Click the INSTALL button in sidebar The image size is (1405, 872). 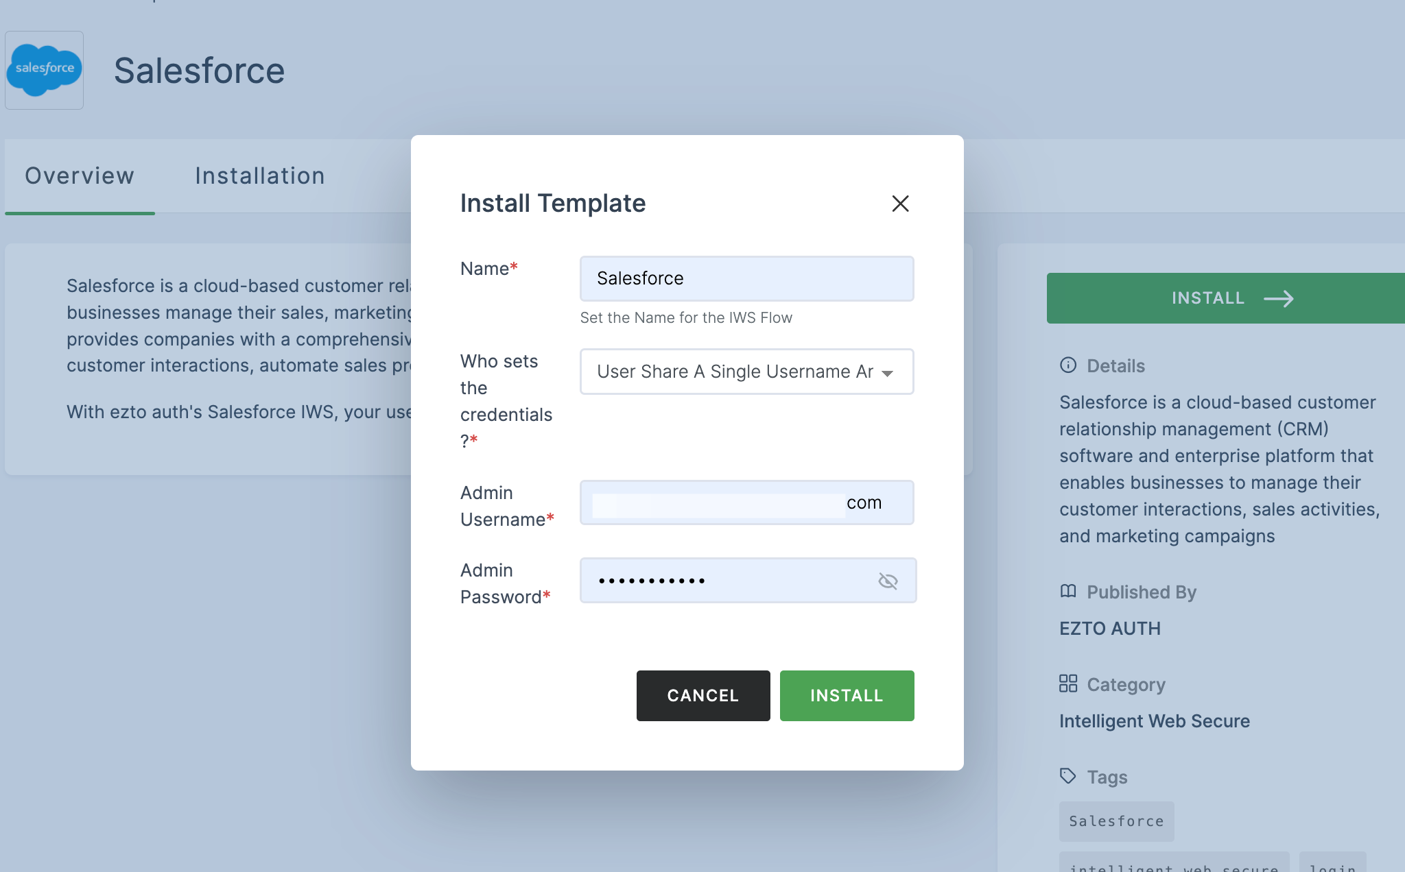1225,298
